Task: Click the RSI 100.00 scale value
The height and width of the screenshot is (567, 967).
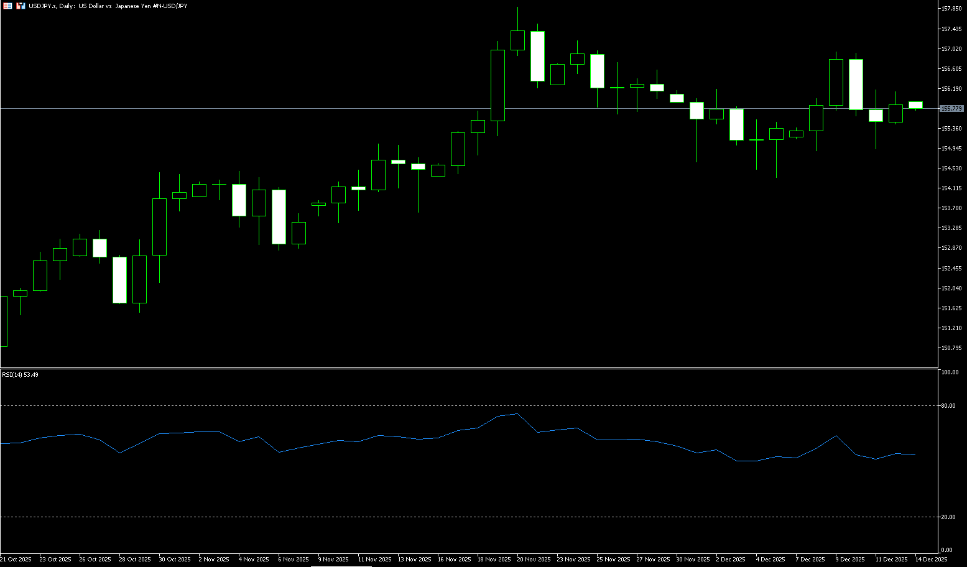Action: point(950,372)
